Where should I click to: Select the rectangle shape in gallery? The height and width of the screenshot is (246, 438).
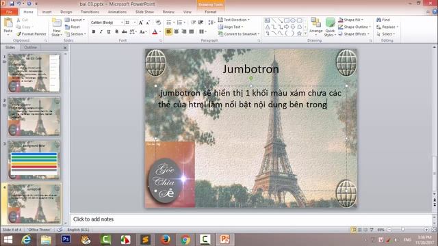pyautogui.click(x=286, y=20)
